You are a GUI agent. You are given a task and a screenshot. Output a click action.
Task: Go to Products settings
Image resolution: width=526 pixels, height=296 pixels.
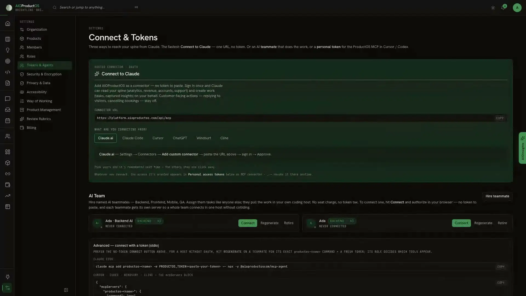(45, 39)
